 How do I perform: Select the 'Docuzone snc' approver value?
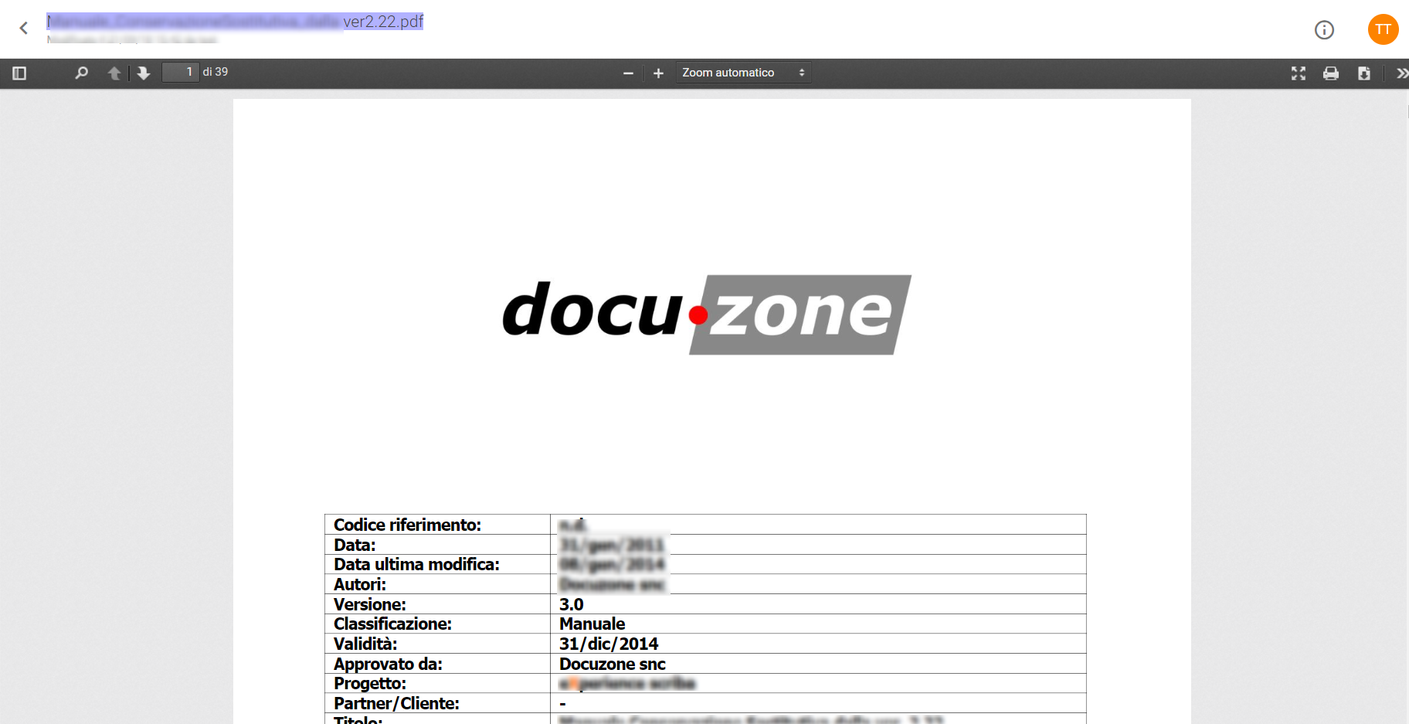click(612, 664)
